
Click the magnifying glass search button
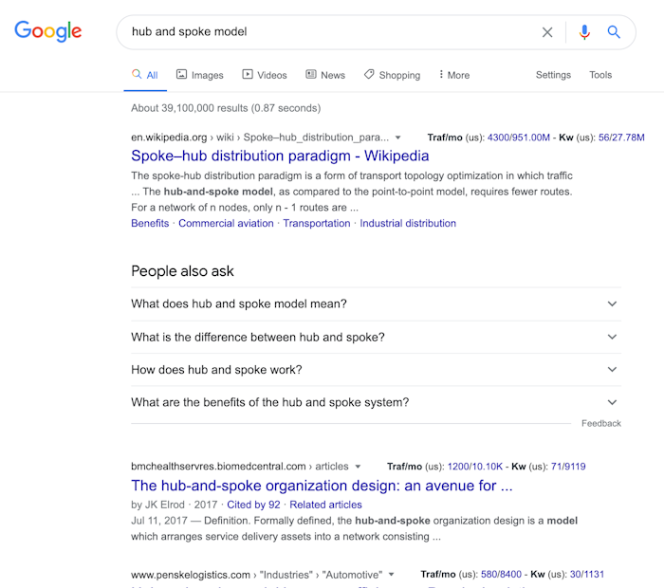(x=614, y=32)
